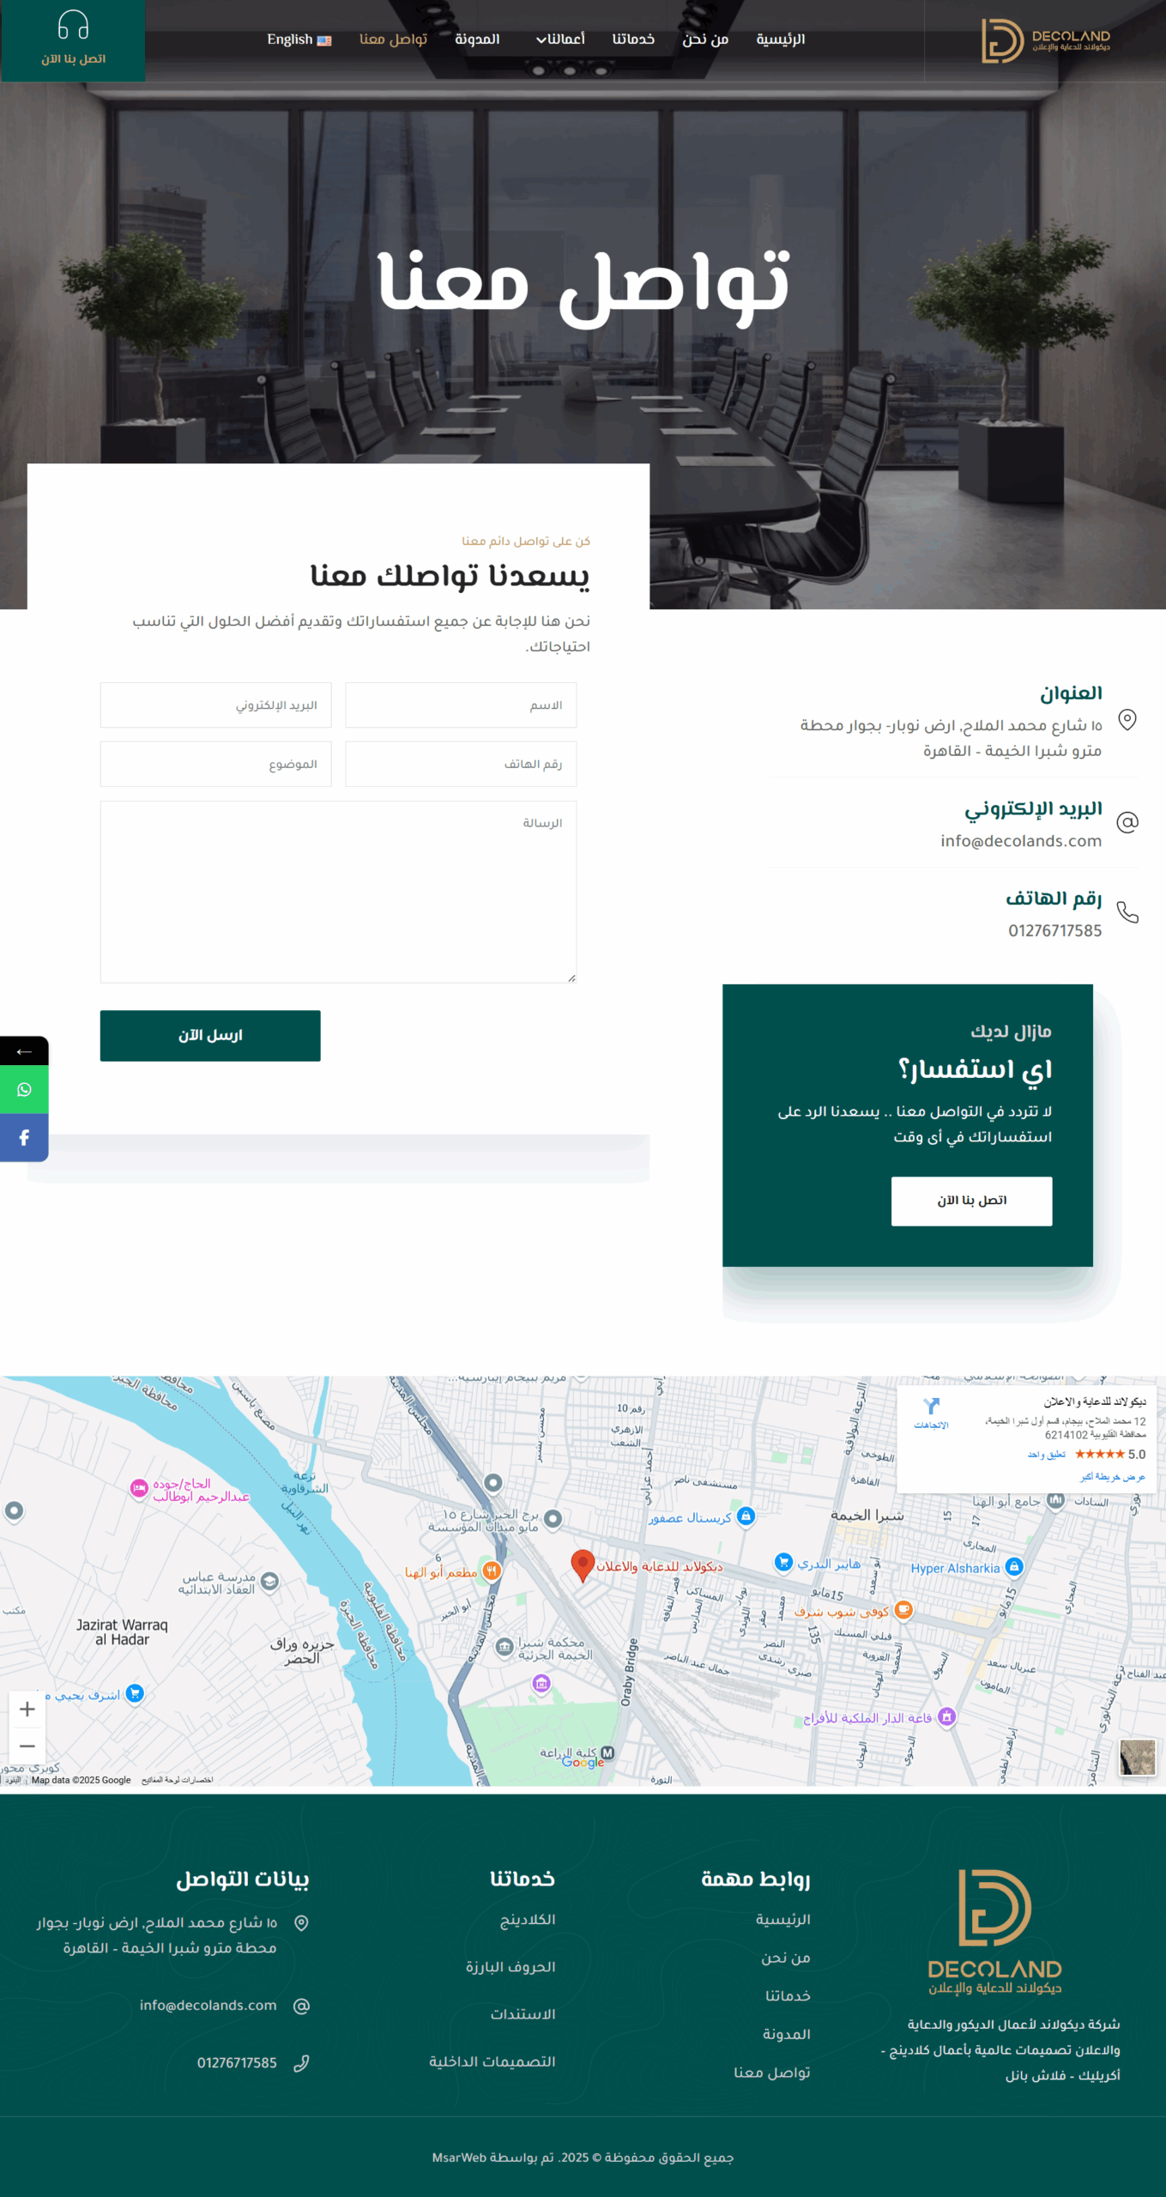Expand the أعمالنا dropdown menu
This screenshot has height=2197, width=1166.
560,39
